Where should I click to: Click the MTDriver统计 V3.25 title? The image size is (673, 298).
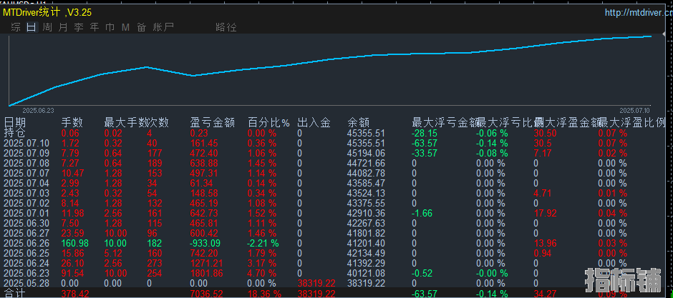(47, 12)
